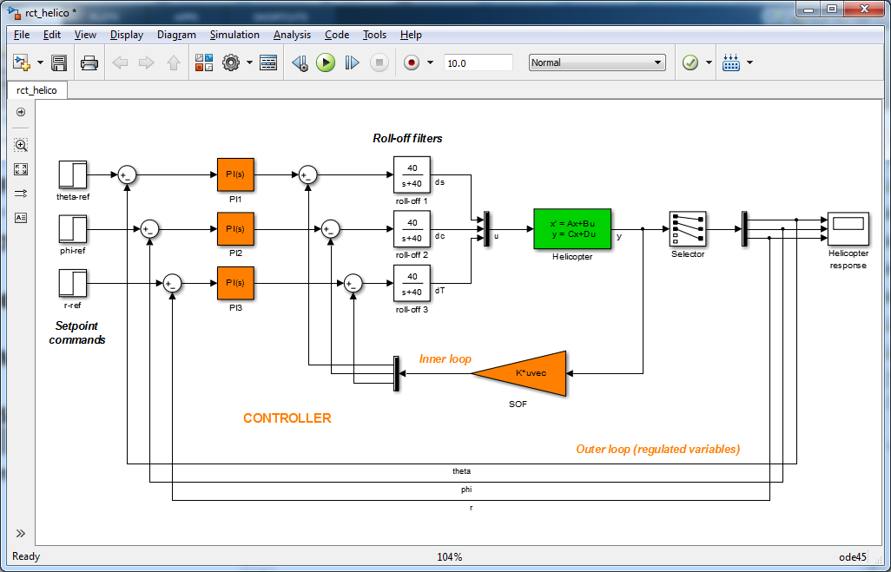
Task: Expand the Build Model dropdown arrow
Action: pos(749,62)
